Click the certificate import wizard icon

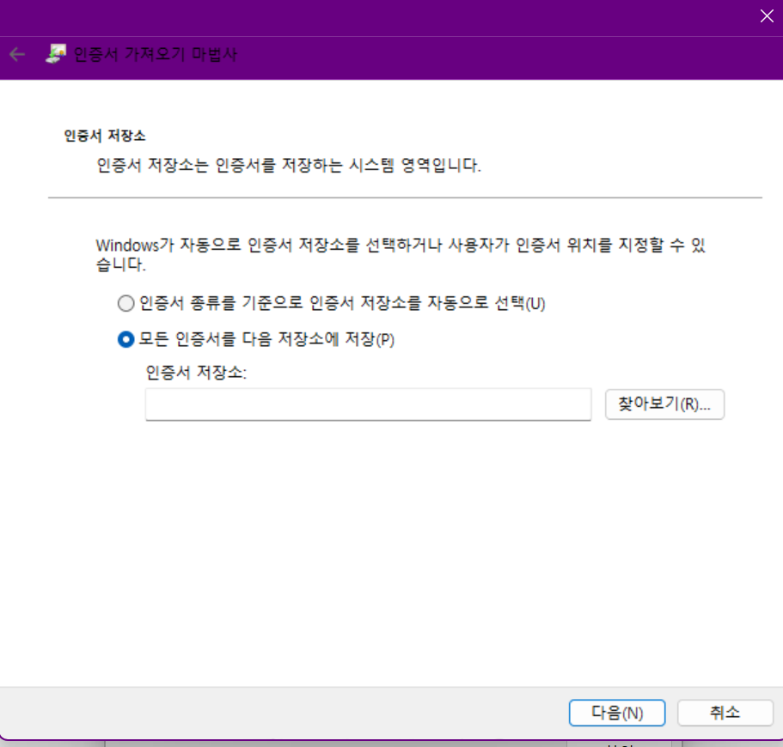tap(55, 53)
